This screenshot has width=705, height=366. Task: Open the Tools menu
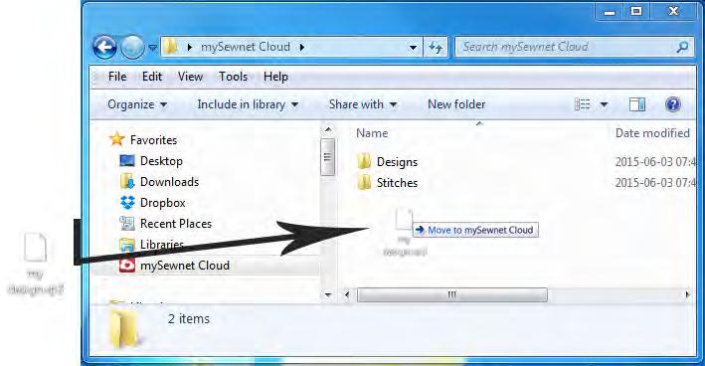point(233,77)
